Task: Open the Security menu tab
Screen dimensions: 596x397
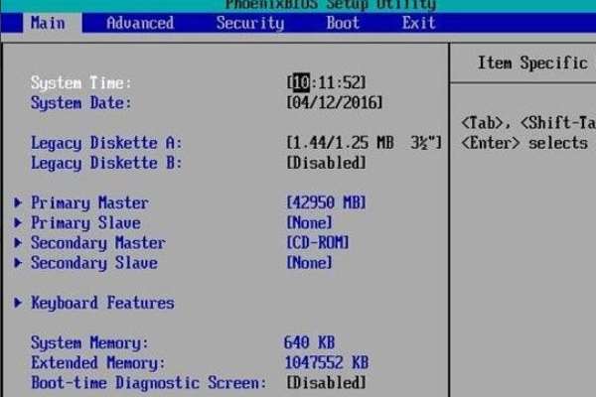Action: (x=250, y=23)
